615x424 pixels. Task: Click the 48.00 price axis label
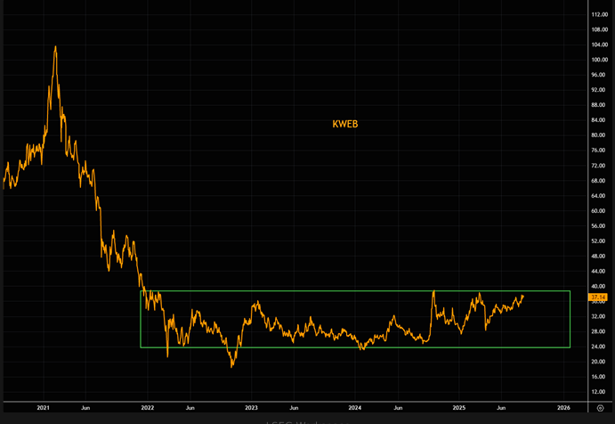(x=599, y=257)
